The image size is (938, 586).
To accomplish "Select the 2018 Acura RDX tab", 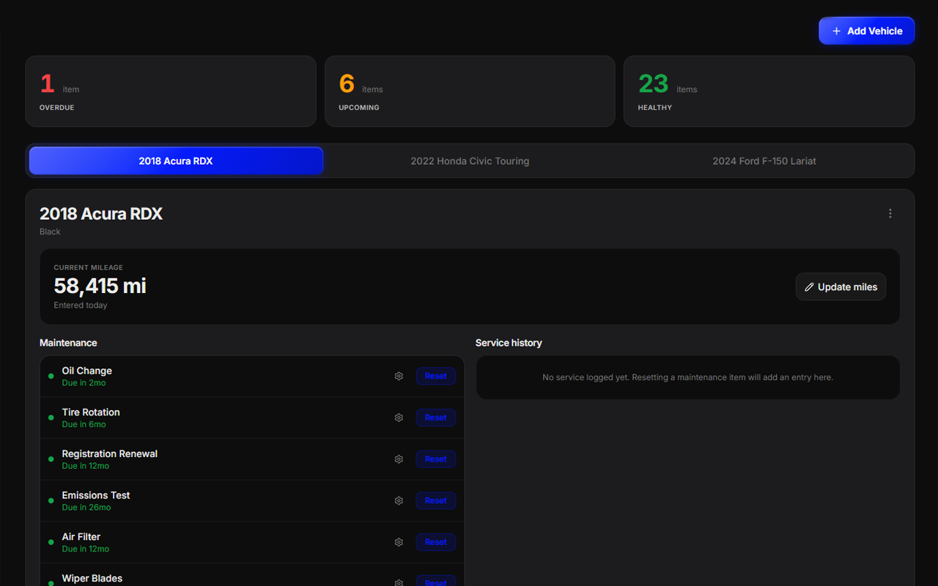I will coord(176,161).
